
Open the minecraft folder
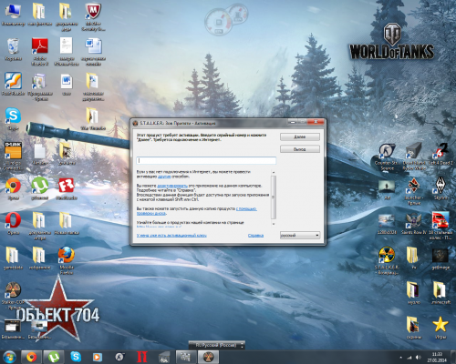point(440,293)
